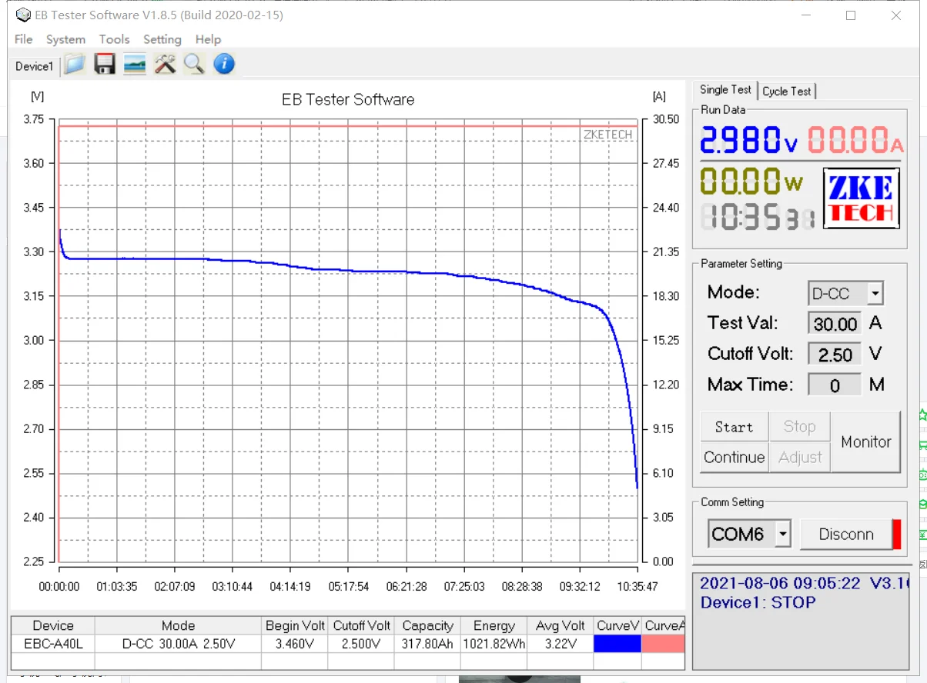The image size is (927, 683).
Task: Click the blue info about icon
Action: tap(224, 65)
